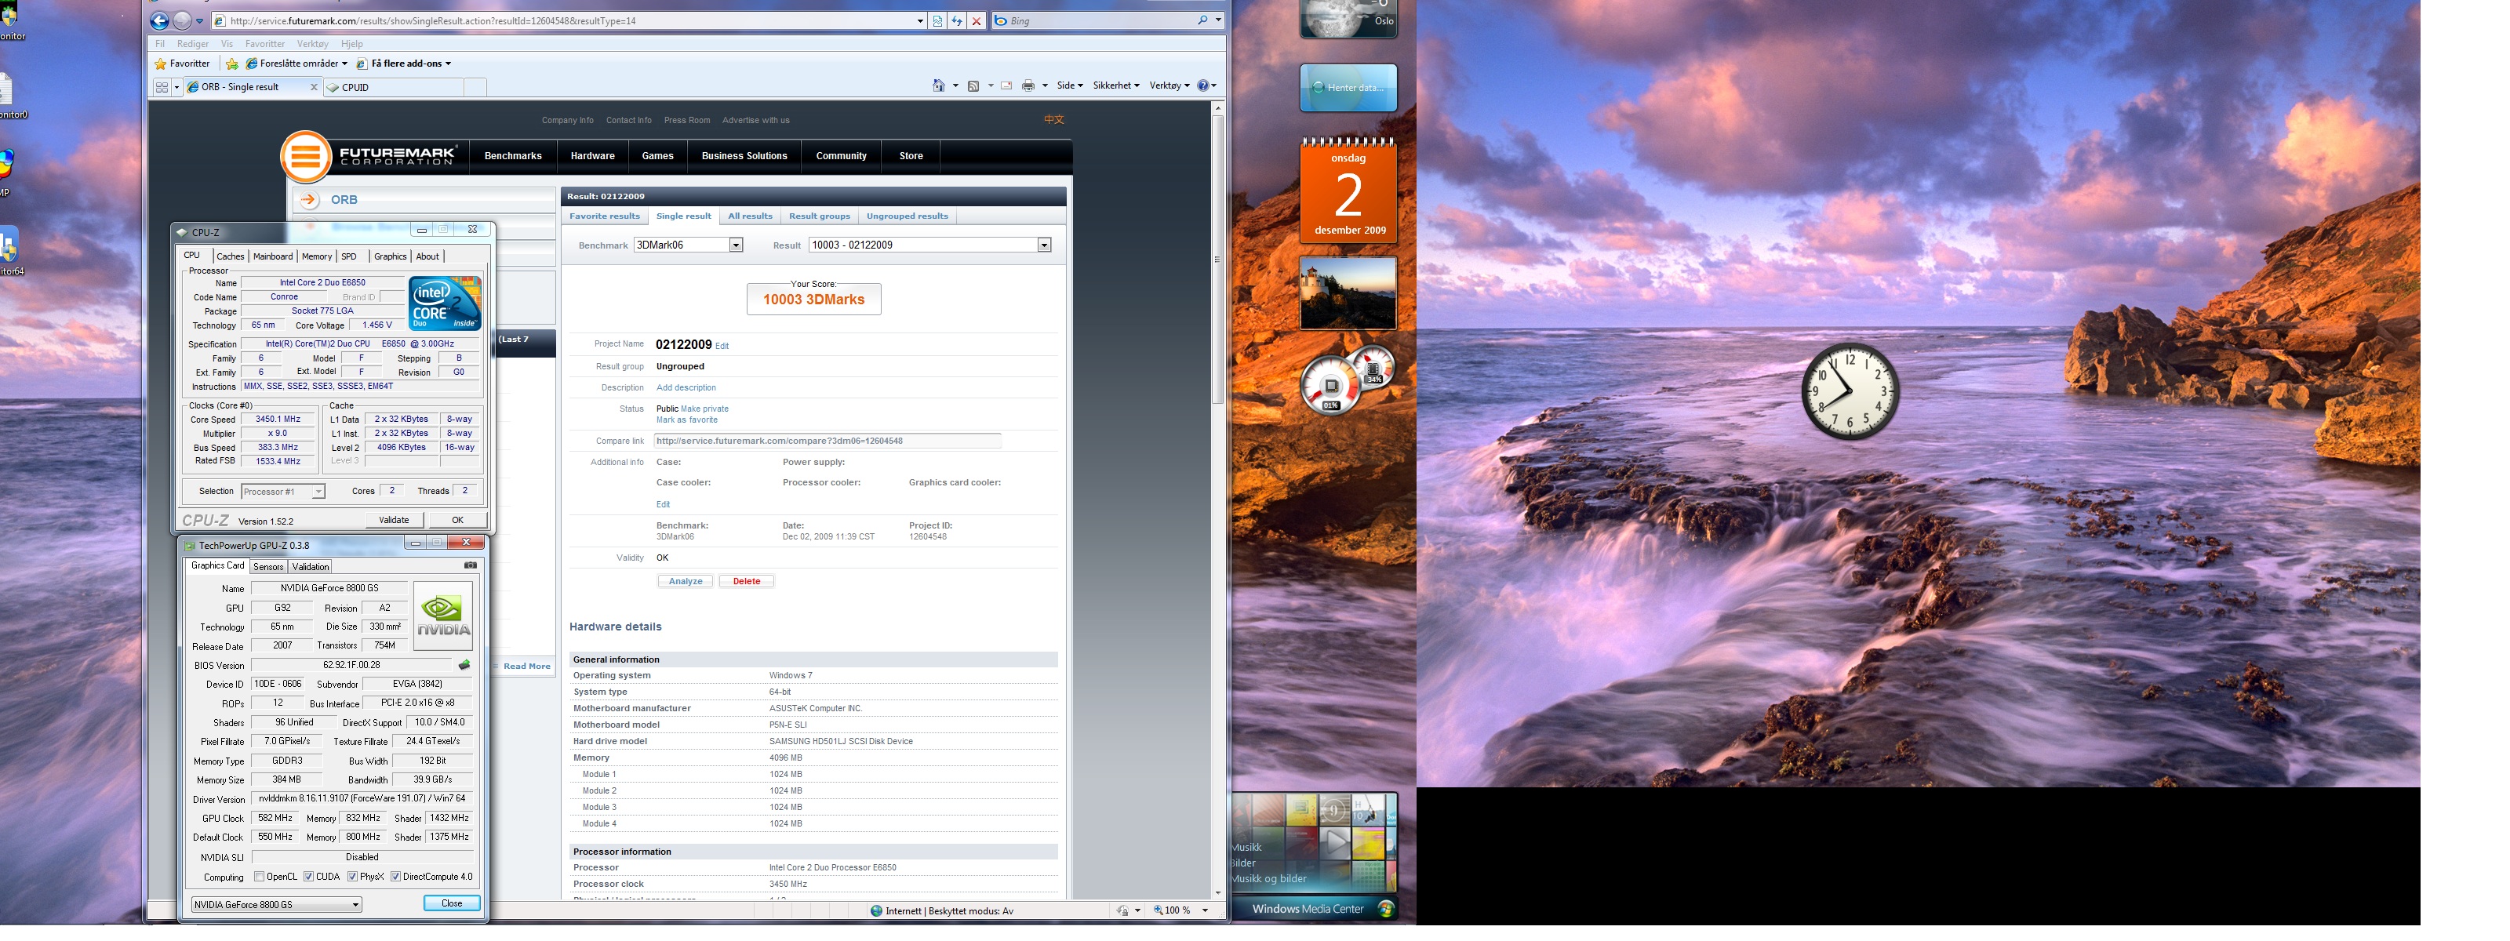Screen dimensions: 2510x941
Task: Click the Add description link
Action: click(686, 387)
